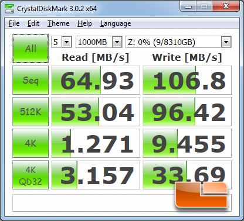Screen dimensions: 244x221
Task: Click the Seq write result 106.8
Action: (x=187, y=80)
